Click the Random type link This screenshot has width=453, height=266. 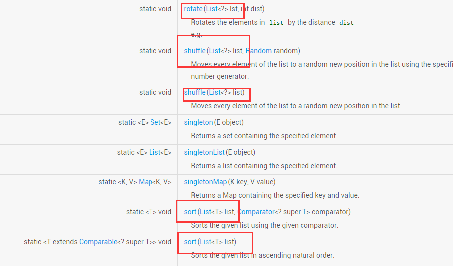coord(259,51)
